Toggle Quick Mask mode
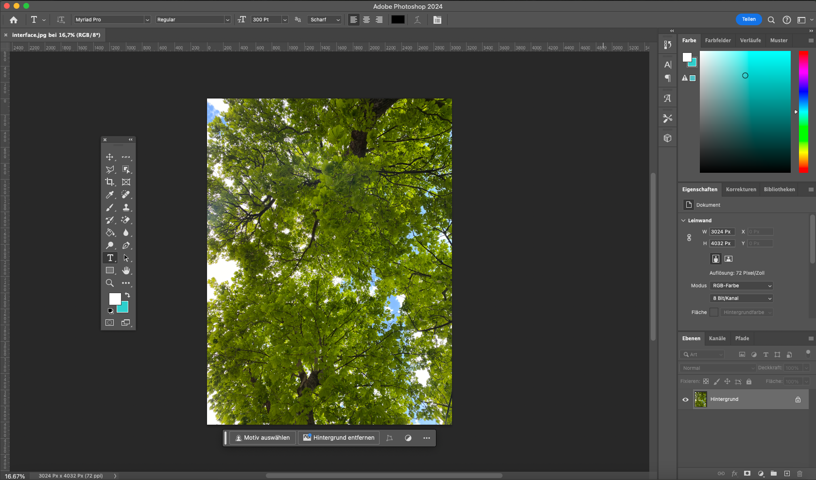The width and height of the screenshot is (816, 480). pyautogui.click(x=110, y=323)
